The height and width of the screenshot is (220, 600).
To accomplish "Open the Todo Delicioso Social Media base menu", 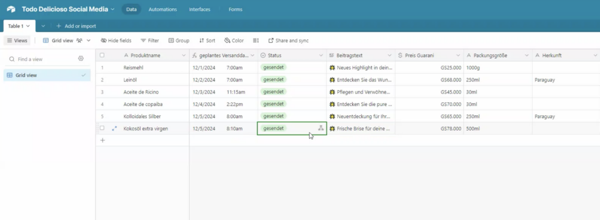I will (68, 9).
